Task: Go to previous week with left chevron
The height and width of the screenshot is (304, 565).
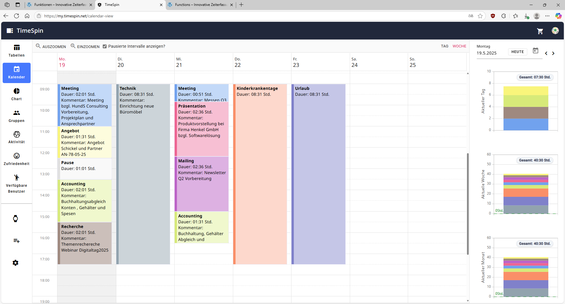Action: (x=546, y=53)
